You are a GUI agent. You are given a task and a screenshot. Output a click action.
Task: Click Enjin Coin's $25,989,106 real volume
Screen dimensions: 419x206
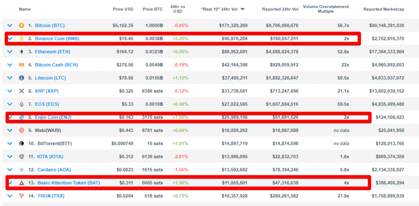coord(234,117)
